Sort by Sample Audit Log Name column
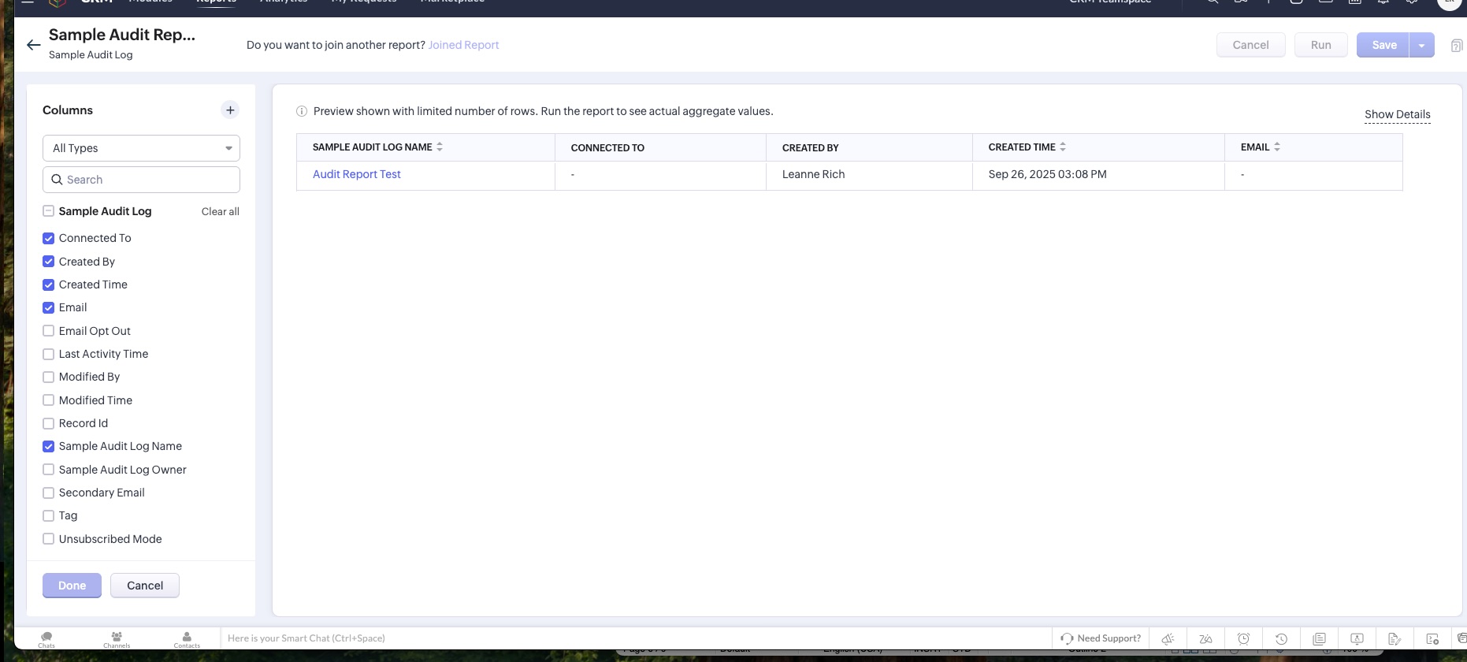 coord(440,147)
